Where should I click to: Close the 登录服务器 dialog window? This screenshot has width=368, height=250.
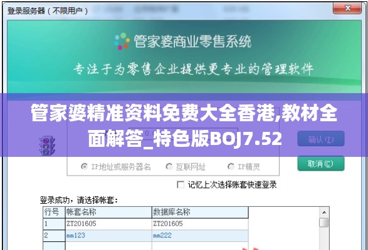tap(347, 9)
